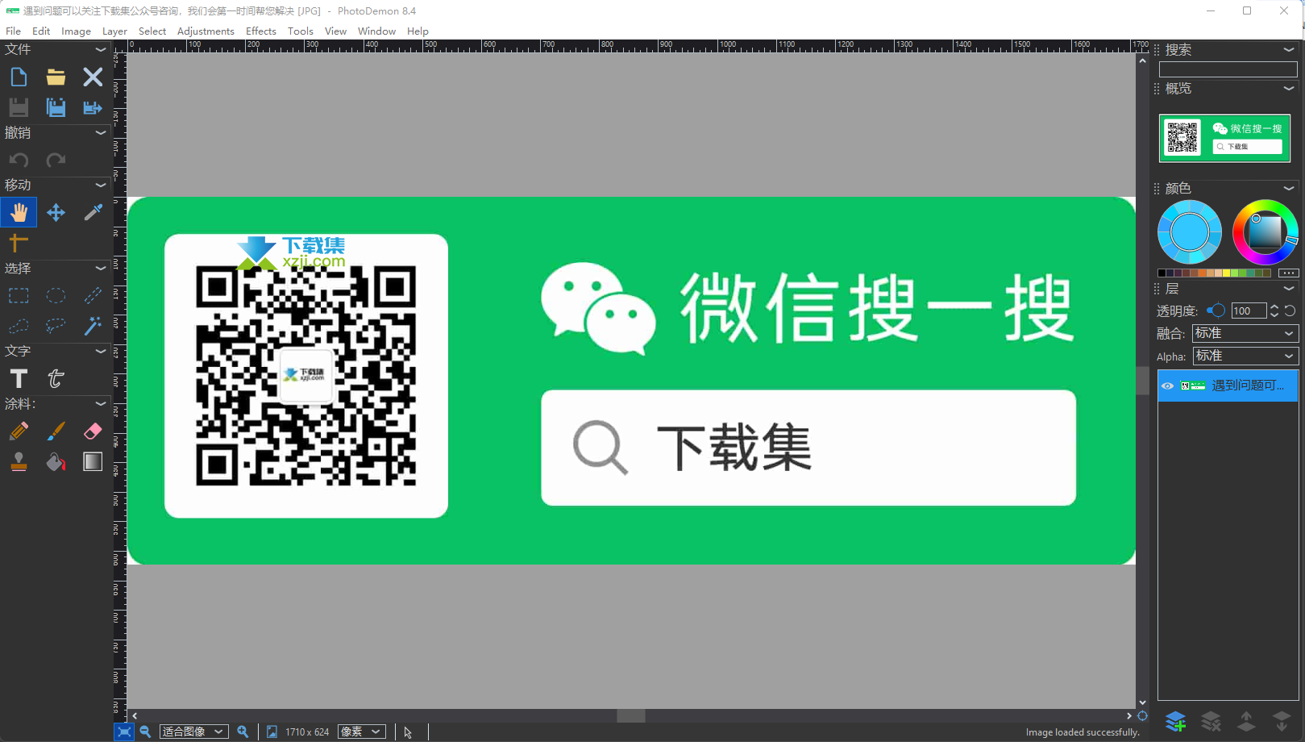This screenshot has width=1305, height=742.
Task: Select the Color picker eyedropper tool
Action: click(x=93, y=212)
